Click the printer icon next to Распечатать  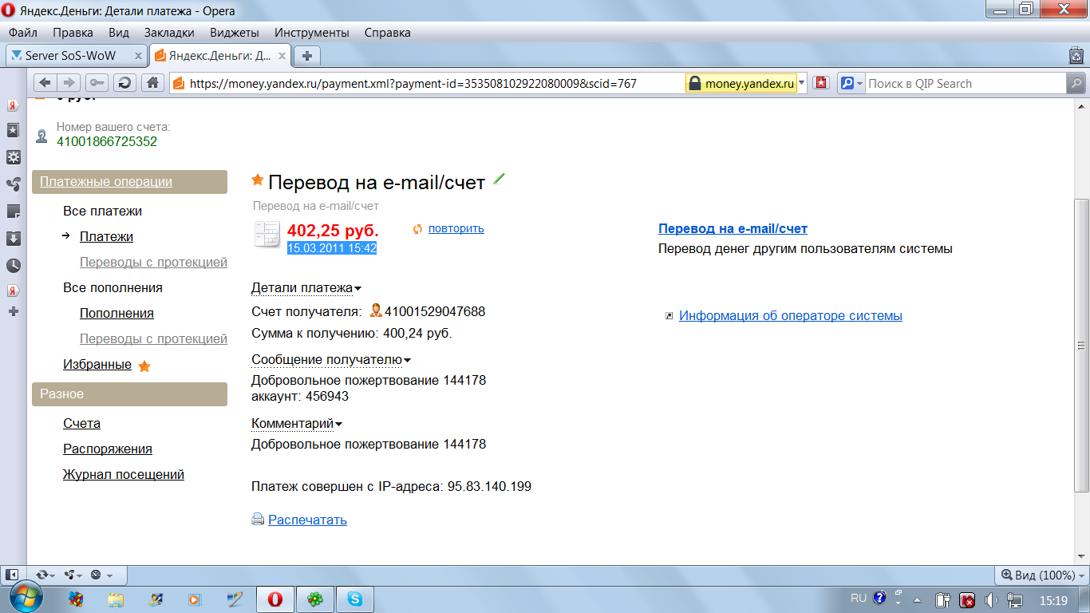coord(258,519)
